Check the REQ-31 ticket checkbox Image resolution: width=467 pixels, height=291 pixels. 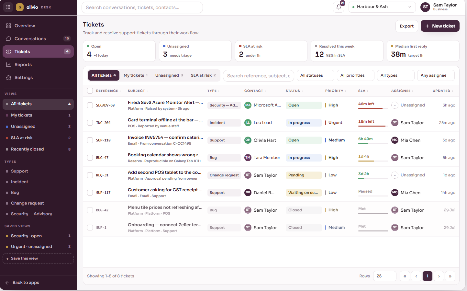(90, 175)
